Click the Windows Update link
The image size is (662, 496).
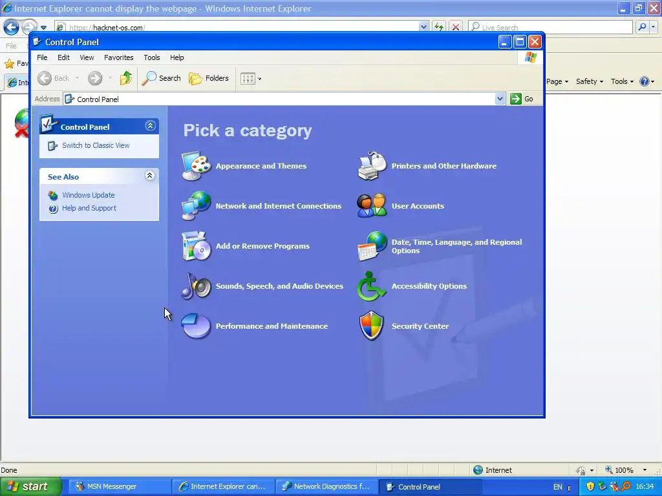[88, 195]
